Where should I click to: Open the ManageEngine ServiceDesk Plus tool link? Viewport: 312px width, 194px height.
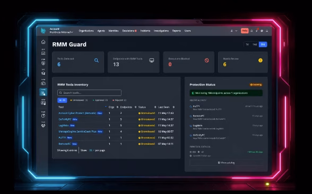(x=77, y=131)
